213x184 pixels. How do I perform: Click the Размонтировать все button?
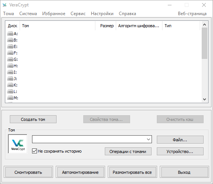pyautogui.click(x=132, y=172)
